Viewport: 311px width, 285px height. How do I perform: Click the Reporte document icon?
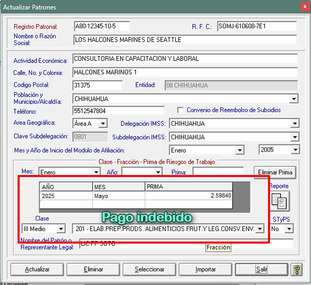point(279,201)
